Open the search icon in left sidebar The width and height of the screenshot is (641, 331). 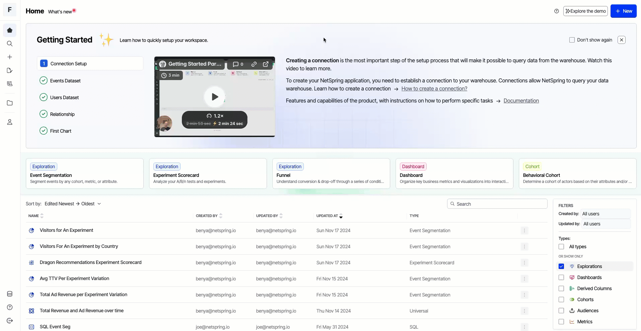[x=10, y=44]
